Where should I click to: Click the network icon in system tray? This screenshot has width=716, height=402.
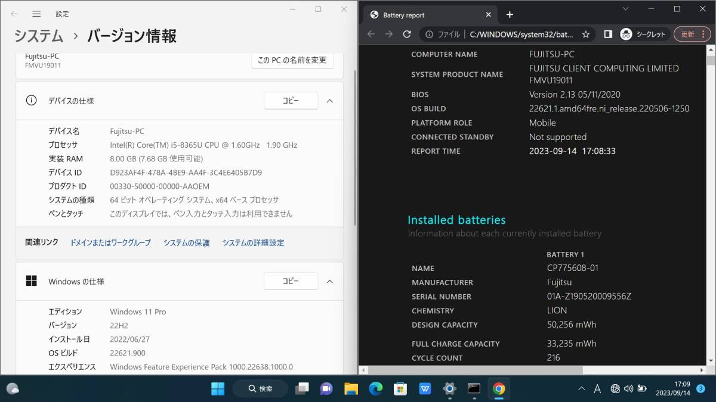pos(615,389)
